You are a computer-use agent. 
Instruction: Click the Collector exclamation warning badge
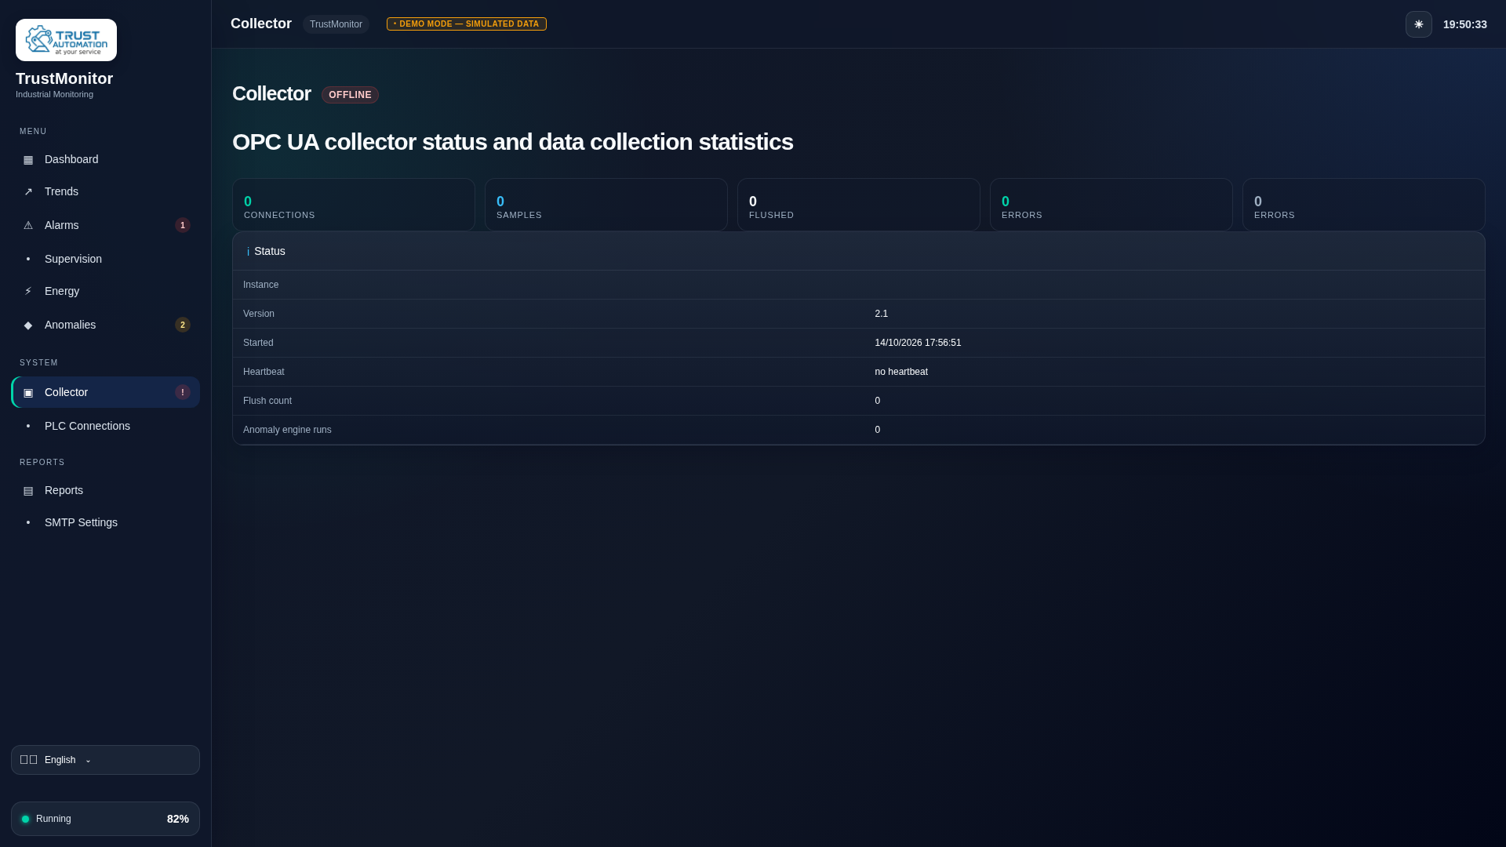pos(183,392)
